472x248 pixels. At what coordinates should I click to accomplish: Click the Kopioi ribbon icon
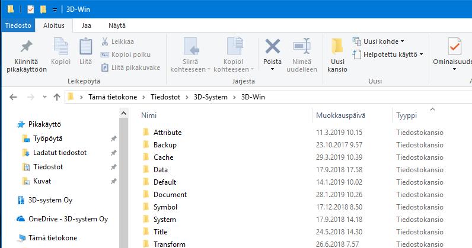[x=61, y=46]
